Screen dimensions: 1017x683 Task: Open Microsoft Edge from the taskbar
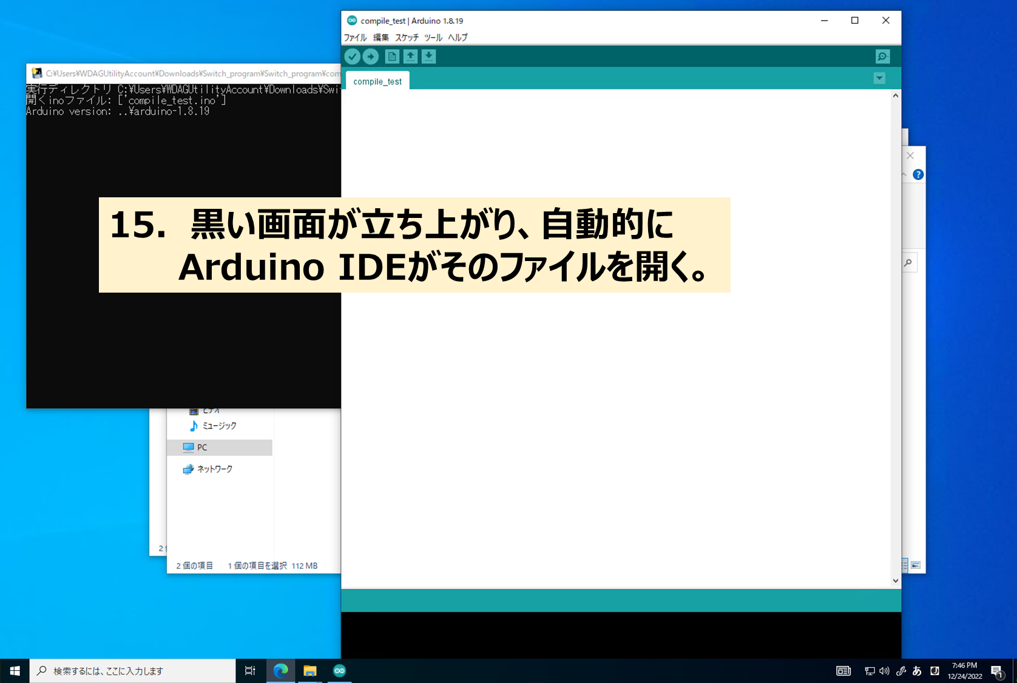pyautogui.click(x=280, y=671)
